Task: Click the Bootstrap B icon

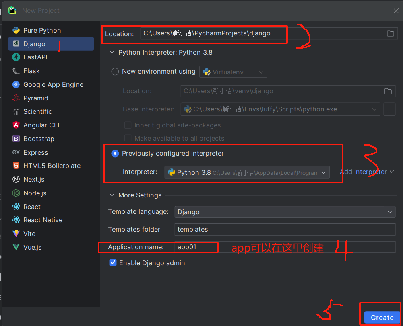Action: pyautogui.click(x=16, y=139)
